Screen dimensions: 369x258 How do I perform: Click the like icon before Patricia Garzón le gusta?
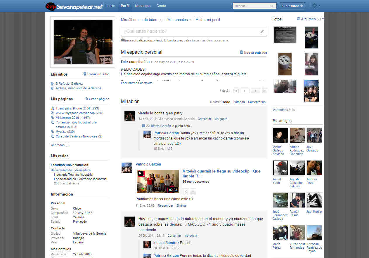point(143,126)
